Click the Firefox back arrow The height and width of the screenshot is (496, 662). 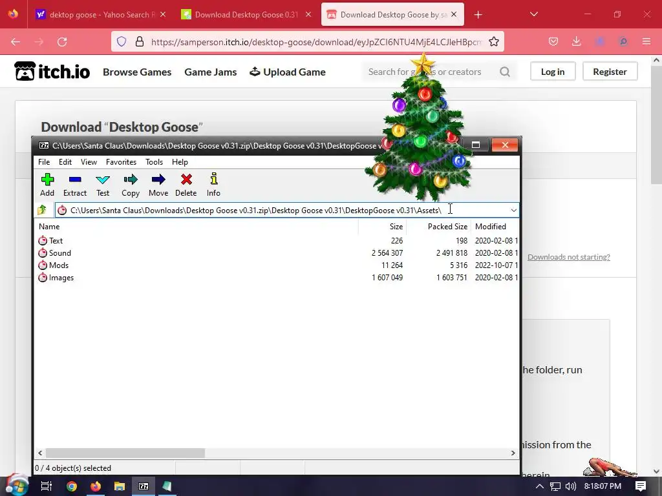(x=16, y=42)
